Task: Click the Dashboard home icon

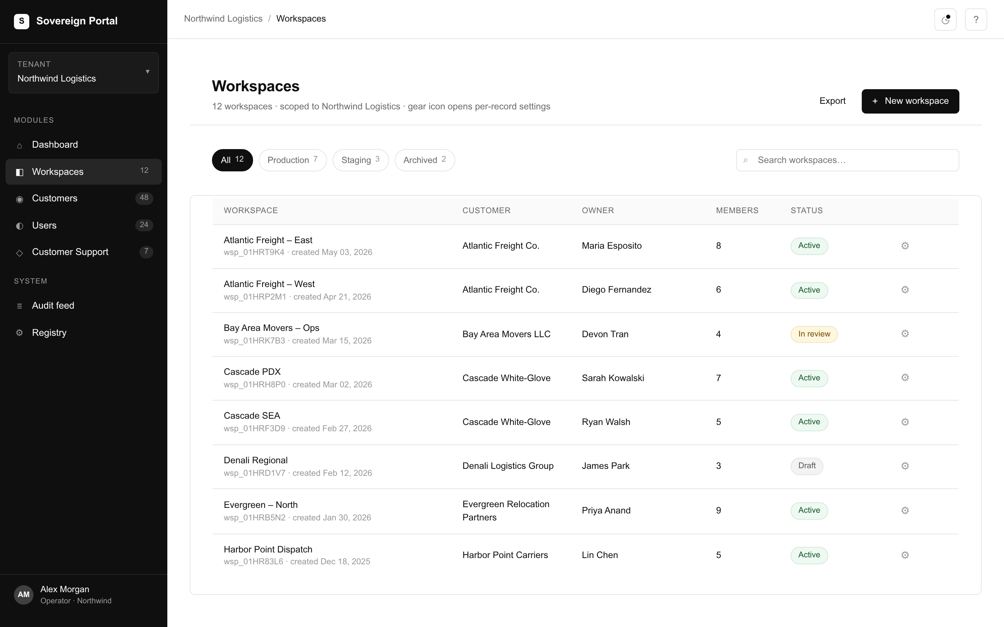Action: [x=20, y=146]
